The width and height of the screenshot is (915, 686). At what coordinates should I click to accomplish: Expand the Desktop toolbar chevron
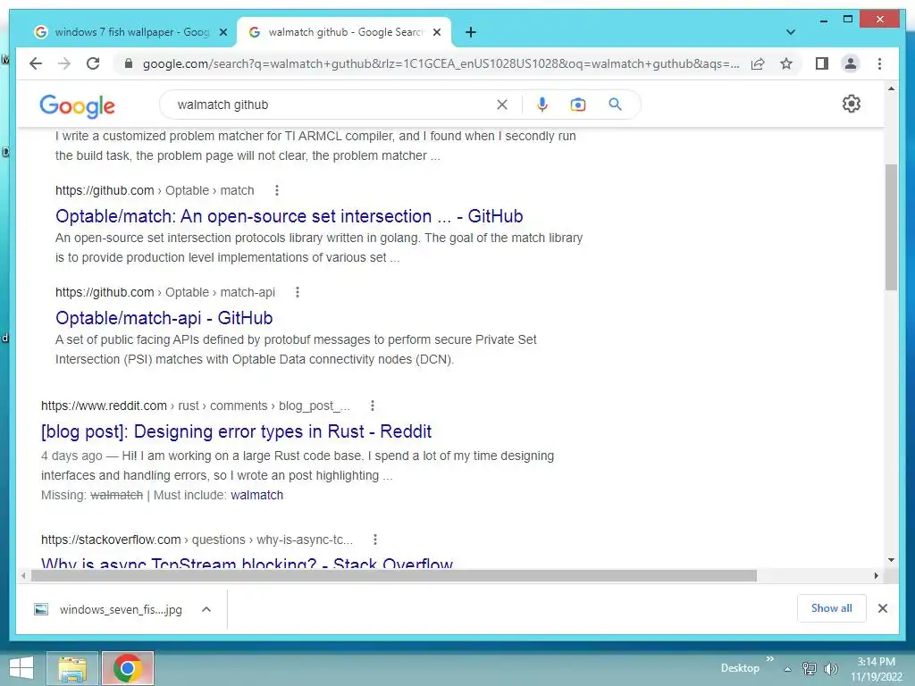pos(769,658)
